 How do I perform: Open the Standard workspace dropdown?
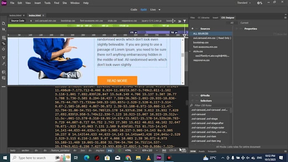click(x=244, y=3)
